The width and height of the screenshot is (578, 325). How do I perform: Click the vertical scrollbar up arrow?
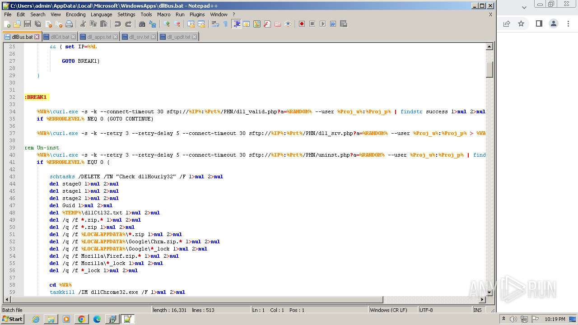tap(489, 46)
